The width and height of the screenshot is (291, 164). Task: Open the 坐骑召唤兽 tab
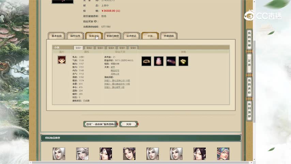[x=113, y=36]
